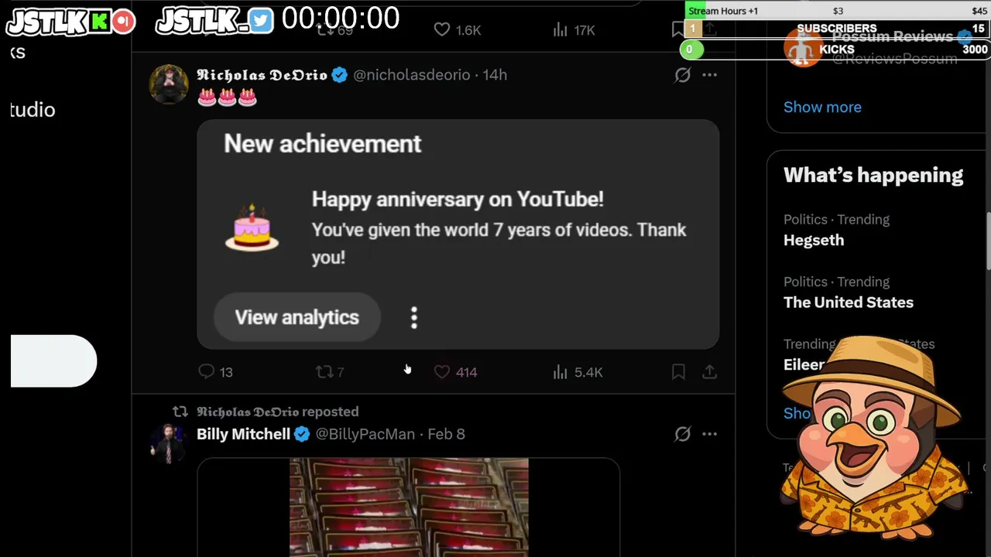Click the birthday cake achievement icon
The width and height of the screenshot is (991, 557).
coord(252,227)
